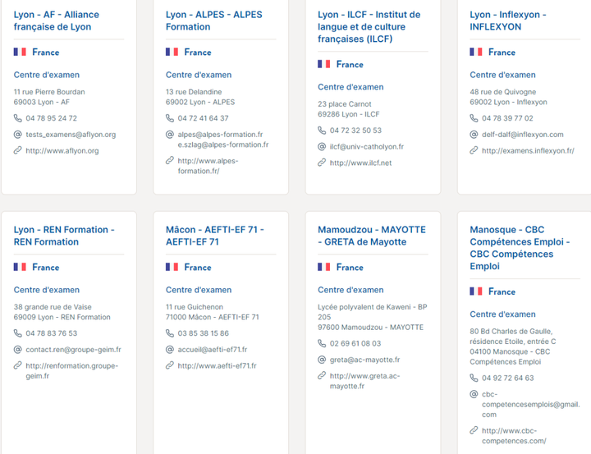Open Lyon - ILCF Institut de langue title
The height and width of the screenshot is (454, 591).
pos(369,26)
